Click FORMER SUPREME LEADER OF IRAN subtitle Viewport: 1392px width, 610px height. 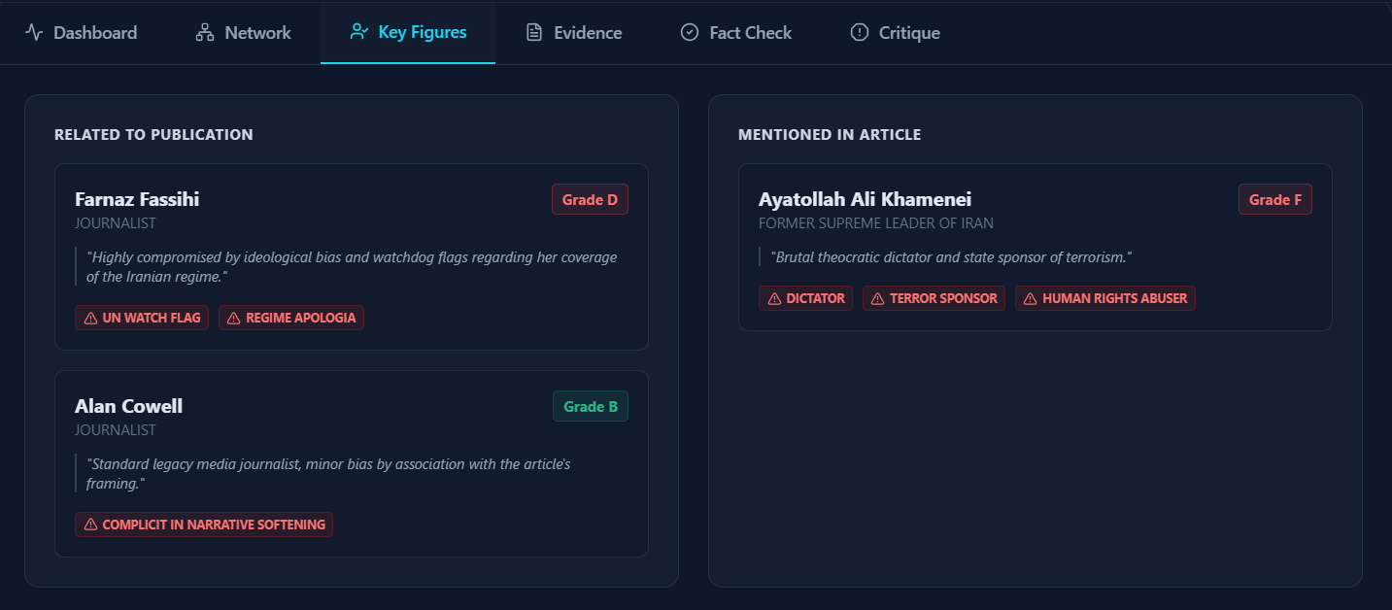coord(876,223)
